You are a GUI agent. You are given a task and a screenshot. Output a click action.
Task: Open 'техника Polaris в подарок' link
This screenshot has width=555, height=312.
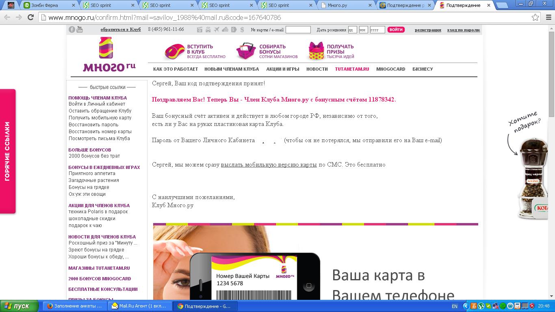98,212
